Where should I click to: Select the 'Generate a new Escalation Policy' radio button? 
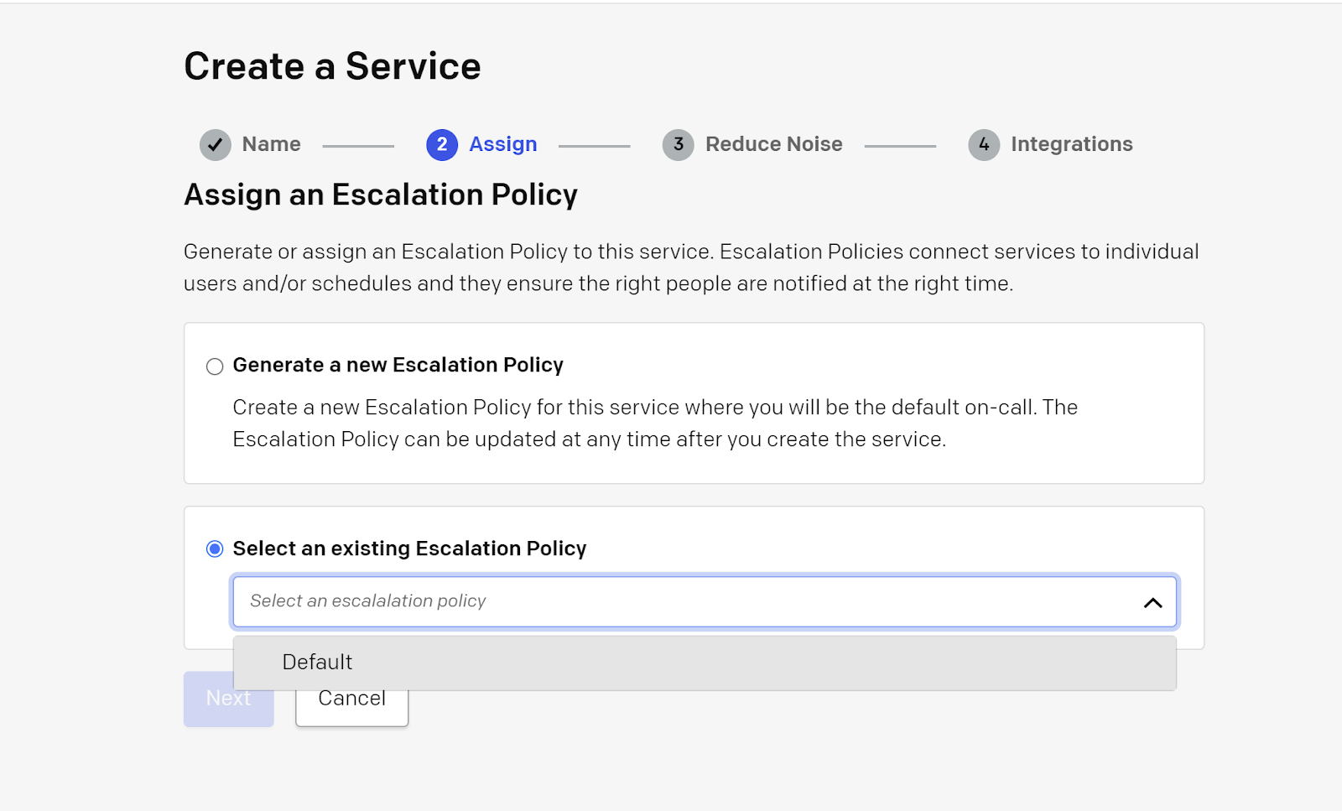click(214, 366)
